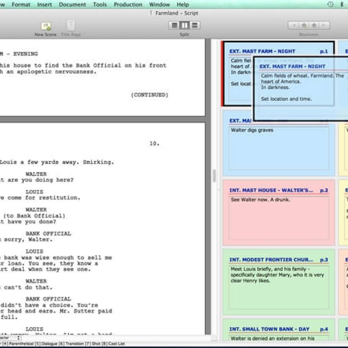This screenshot has height=348, width=348.
Task: Click the p.4 page link on Small Town Bank card
Action: tap(324, 329)
